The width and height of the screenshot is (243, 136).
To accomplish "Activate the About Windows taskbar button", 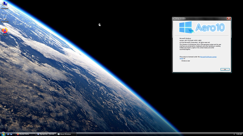I will 67,134.
